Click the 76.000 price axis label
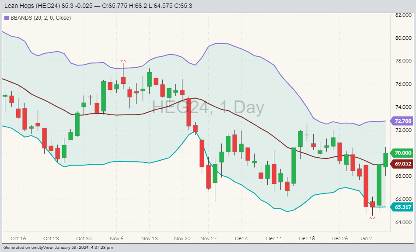 [x=402, y=84]
